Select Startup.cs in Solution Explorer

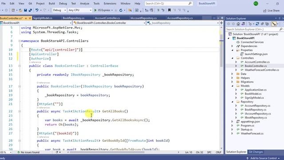246,129
